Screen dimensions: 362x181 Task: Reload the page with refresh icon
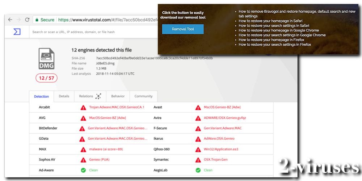[x=27, y=20]
